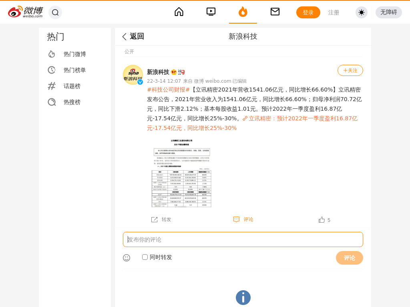The image size is (410, 307).
Task: Click the hash icon beside 话题榜
Action: pyautogui.click(x=52, y=86)
